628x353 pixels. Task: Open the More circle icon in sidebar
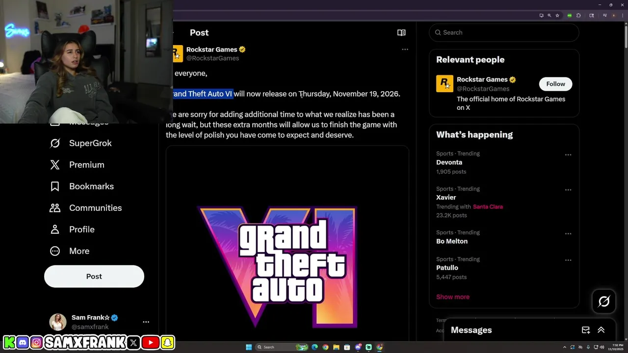click(55, 251)
